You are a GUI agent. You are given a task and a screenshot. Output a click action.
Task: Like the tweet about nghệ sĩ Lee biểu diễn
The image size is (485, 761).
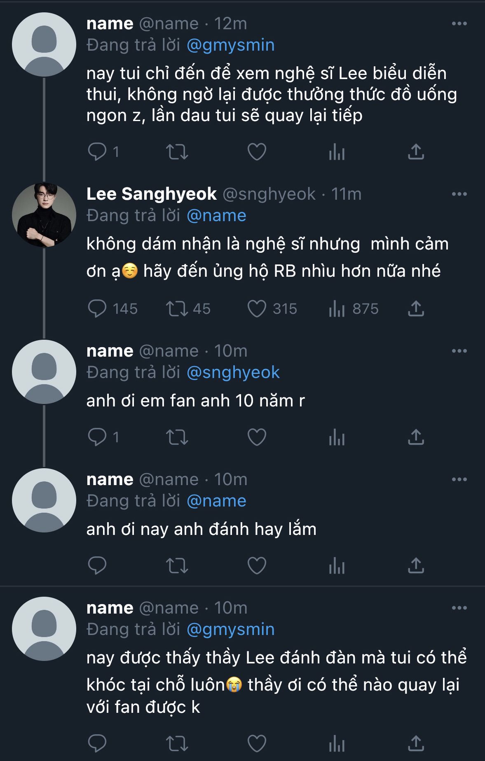tap(257, 152)
